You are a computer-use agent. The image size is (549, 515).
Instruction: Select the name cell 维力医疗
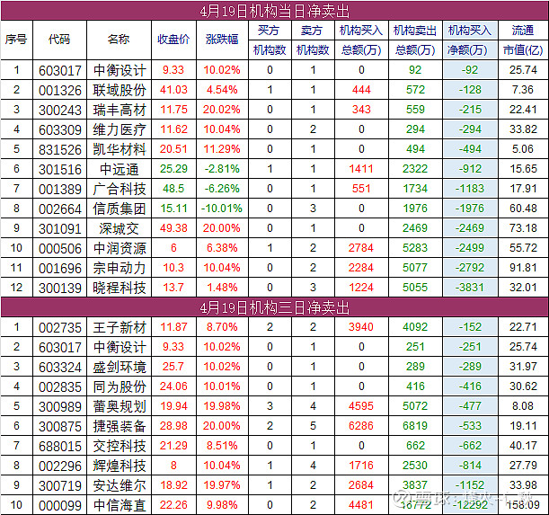click(x=120, y=129)
